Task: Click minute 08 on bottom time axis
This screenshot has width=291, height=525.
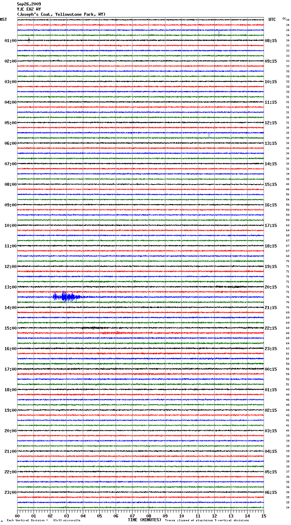Action: coord(149,516)
